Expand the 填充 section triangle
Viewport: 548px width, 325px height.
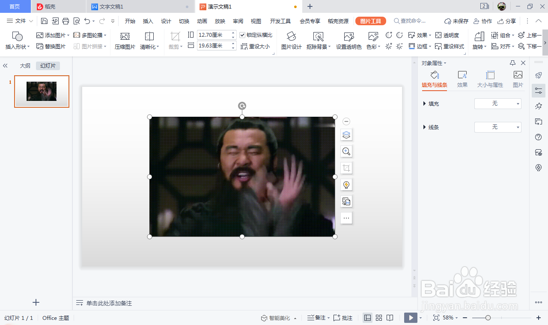click(x=424, y=103)
